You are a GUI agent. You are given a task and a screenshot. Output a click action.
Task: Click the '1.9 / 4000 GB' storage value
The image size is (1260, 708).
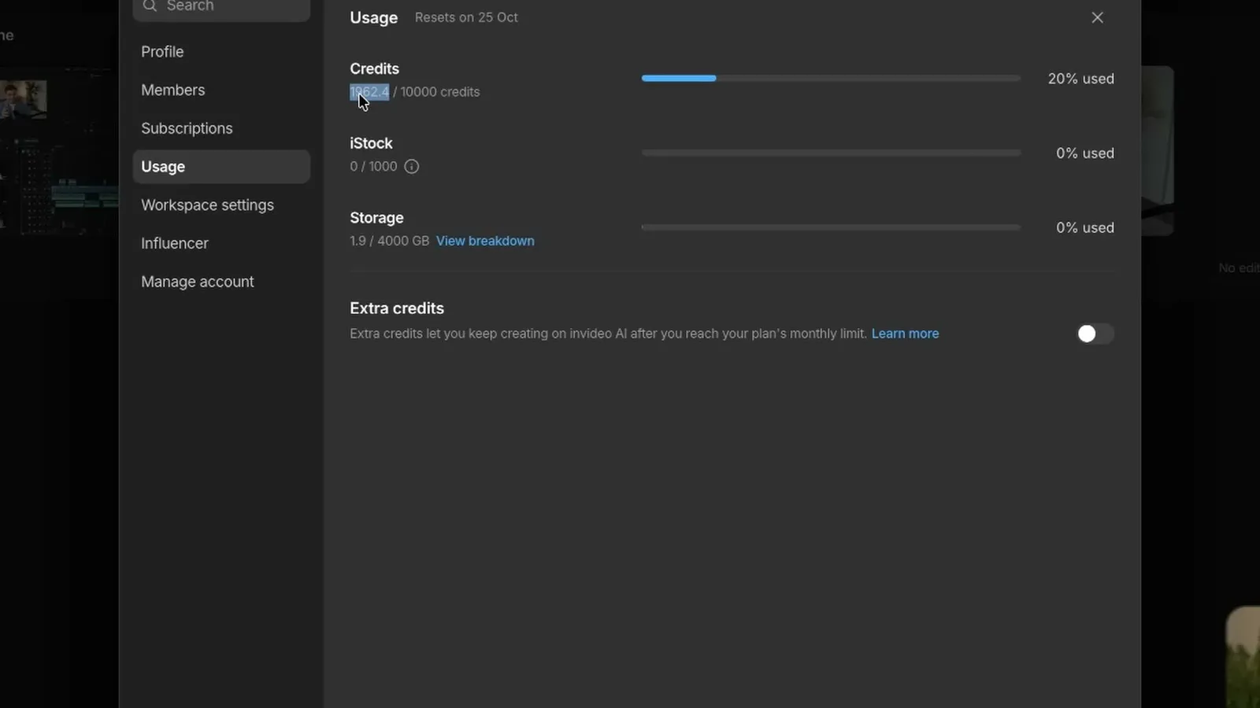389,241
